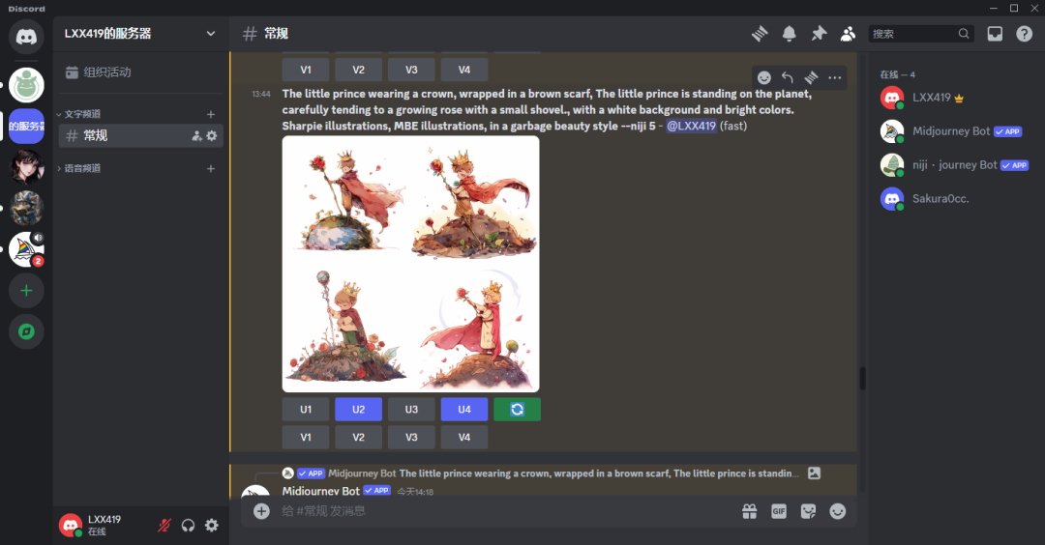Toggle headphone deafen
1045x545 pixels.
(188, 525)
